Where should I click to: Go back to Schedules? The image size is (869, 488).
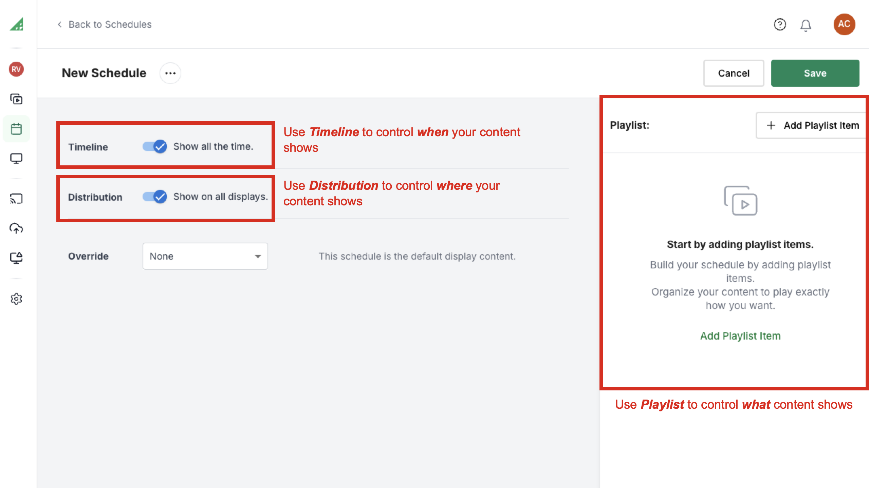pos(105,24)
